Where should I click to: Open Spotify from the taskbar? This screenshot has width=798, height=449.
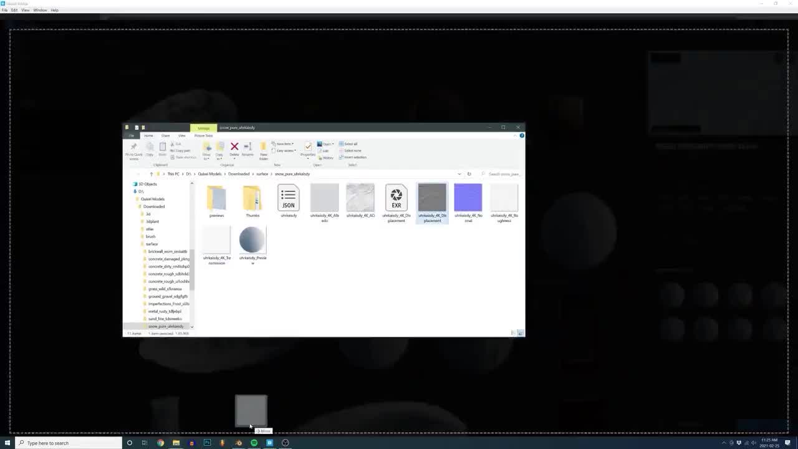(254, 443)
